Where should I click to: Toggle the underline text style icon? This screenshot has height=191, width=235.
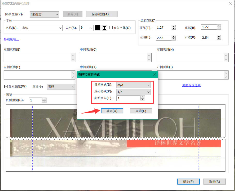point(104,28)
